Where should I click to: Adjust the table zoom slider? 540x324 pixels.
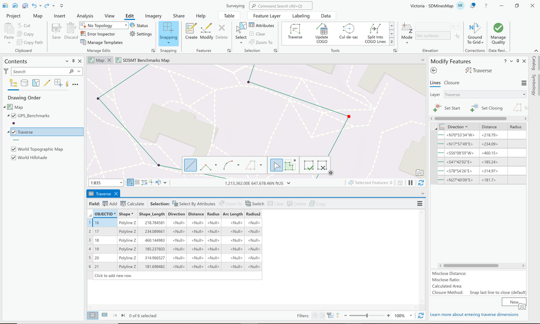click(366, 315)
